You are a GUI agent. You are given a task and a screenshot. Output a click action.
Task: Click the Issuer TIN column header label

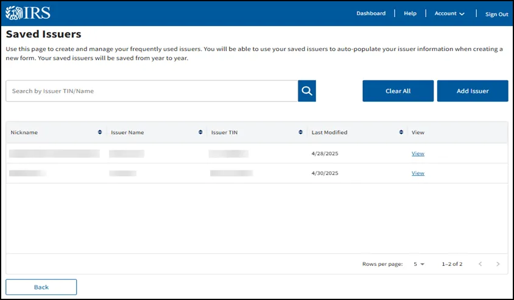coord(225,132)
